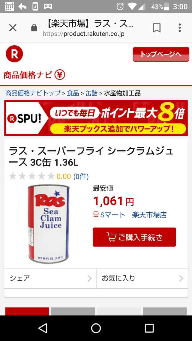Image resolution: width=192 pixels, height=341 pixels.
Task: Open Sマート 楽天市場店 shop link
Action: pos(130,215)
